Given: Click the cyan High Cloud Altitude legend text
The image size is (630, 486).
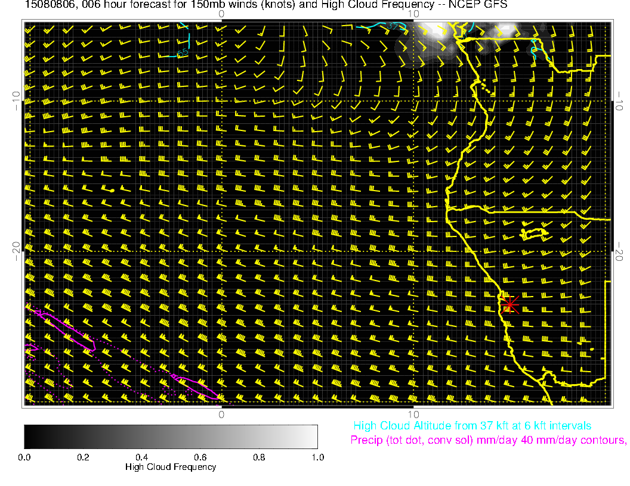Looking at the screenshot, I should point(472,426).
